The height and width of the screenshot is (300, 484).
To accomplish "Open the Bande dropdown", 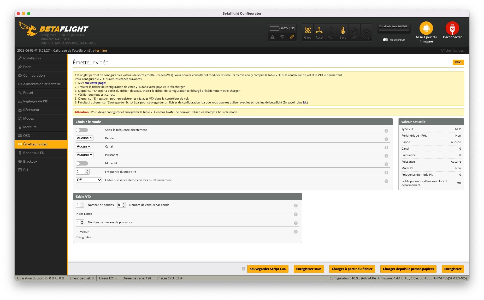I will click(84, 138).
